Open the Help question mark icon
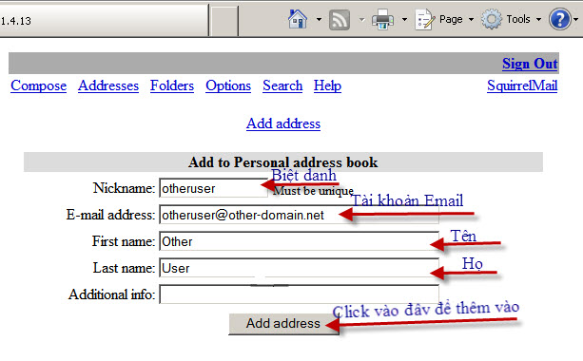The width and height of the screenshot is (583, 361). [x=560, y=19]
